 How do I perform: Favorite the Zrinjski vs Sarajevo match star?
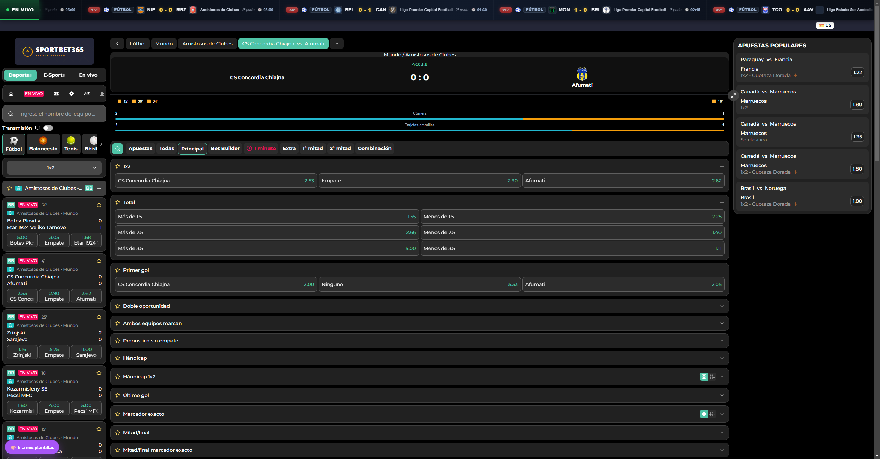[x=99, y=317]
